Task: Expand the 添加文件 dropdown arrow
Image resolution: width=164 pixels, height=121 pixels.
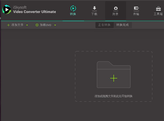Action: pyautogui.click(x=27, y=25)
